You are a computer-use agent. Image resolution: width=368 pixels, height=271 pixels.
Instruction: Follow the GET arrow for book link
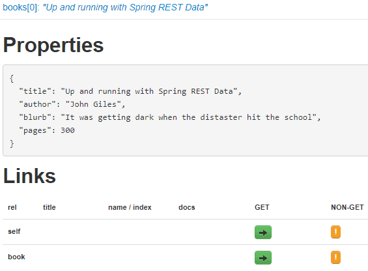pos(263,257)
